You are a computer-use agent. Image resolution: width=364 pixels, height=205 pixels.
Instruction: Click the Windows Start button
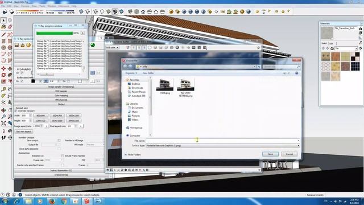(5, 201)
